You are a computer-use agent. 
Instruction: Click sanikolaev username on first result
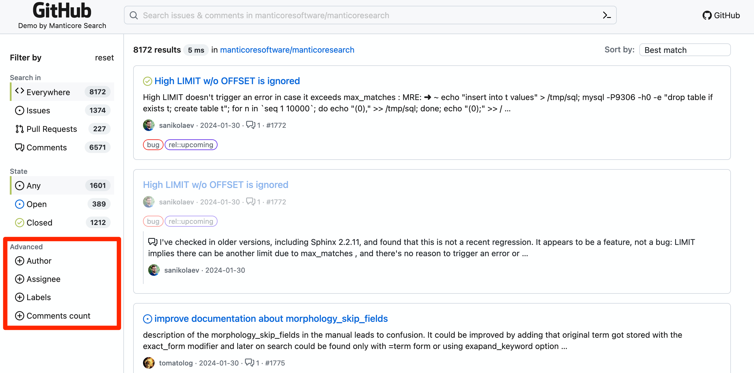coord(177,125)
